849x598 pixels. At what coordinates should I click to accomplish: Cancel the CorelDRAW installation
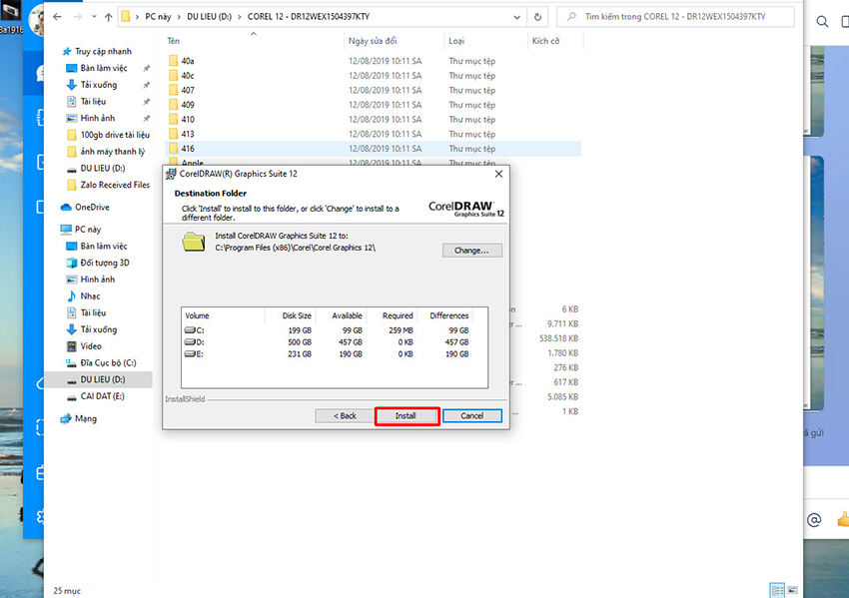(472, 415)
